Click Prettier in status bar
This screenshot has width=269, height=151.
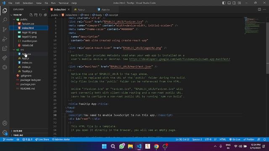point(249,139)
